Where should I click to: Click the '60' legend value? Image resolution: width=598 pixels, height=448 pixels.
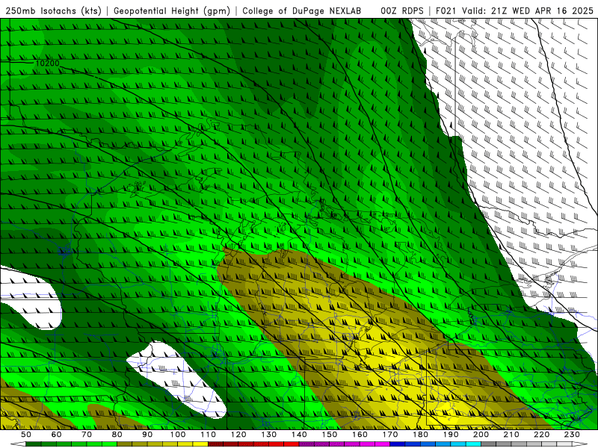(x=57, y=435)
